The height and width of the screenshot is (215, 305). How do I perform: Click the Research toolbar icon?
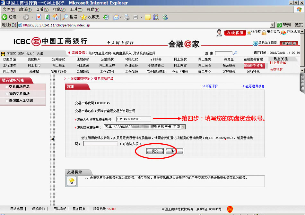(x=156, y=17)
